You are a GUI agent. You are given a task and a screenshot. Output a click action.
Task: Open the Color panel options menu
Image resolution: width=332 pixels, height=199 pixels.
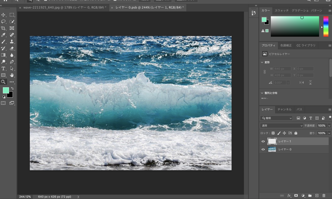pyautogui.click(x=330, y=11)
